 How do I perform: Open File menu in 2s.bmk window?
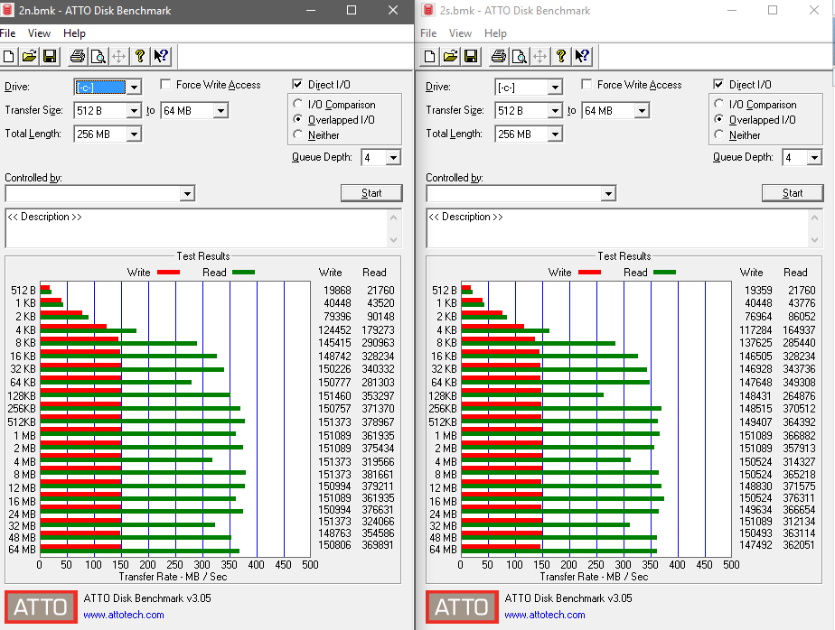tap(428, 33)
